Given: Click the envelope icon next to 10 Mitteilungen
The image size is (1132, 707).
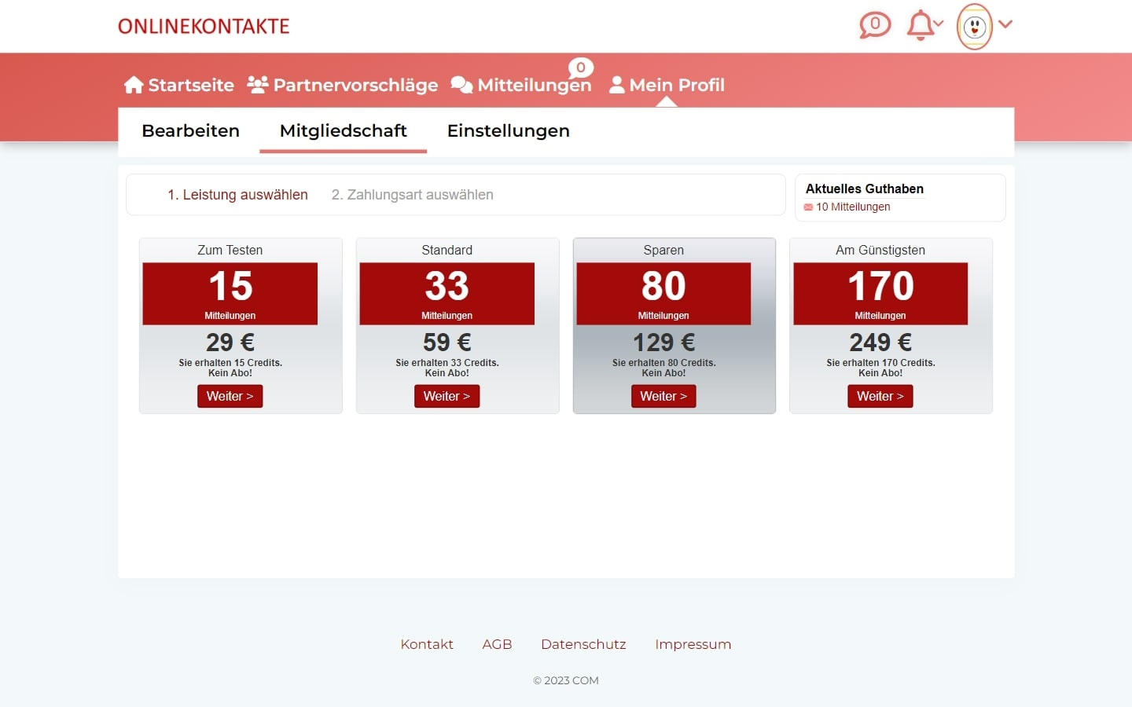Looking at the screenshot, I should pos(807,207).
